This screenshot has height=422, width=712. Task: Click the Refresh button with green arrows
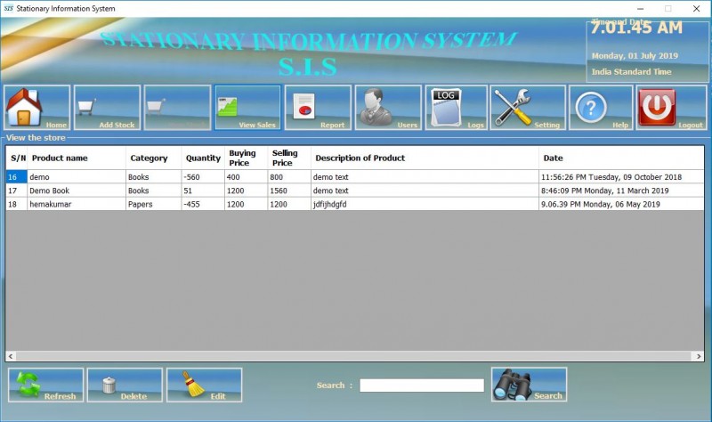click(46, 385)
